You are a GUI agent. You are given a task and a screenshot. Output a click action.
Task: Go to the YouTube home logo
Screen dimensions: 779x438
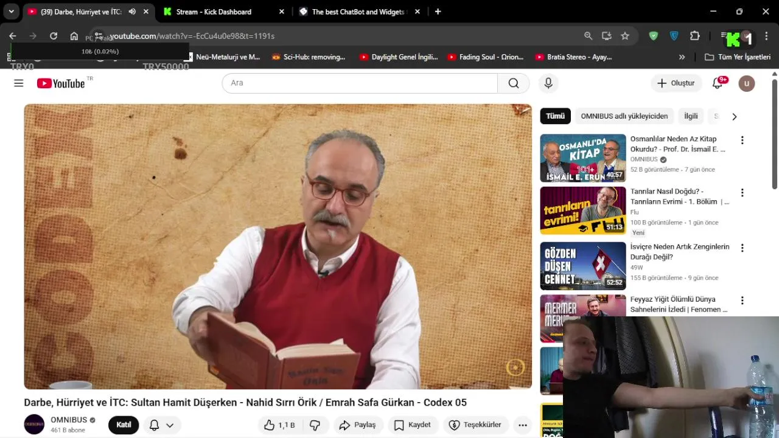(x=61, y=83)
